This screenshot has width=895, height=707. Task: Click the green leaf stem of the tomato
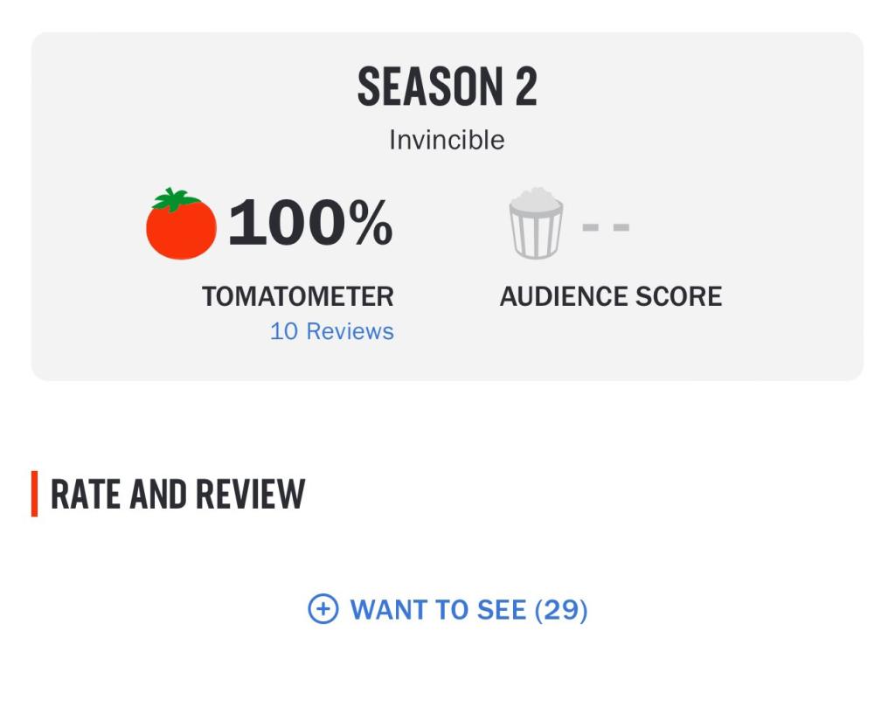click(x=175, y=199)
